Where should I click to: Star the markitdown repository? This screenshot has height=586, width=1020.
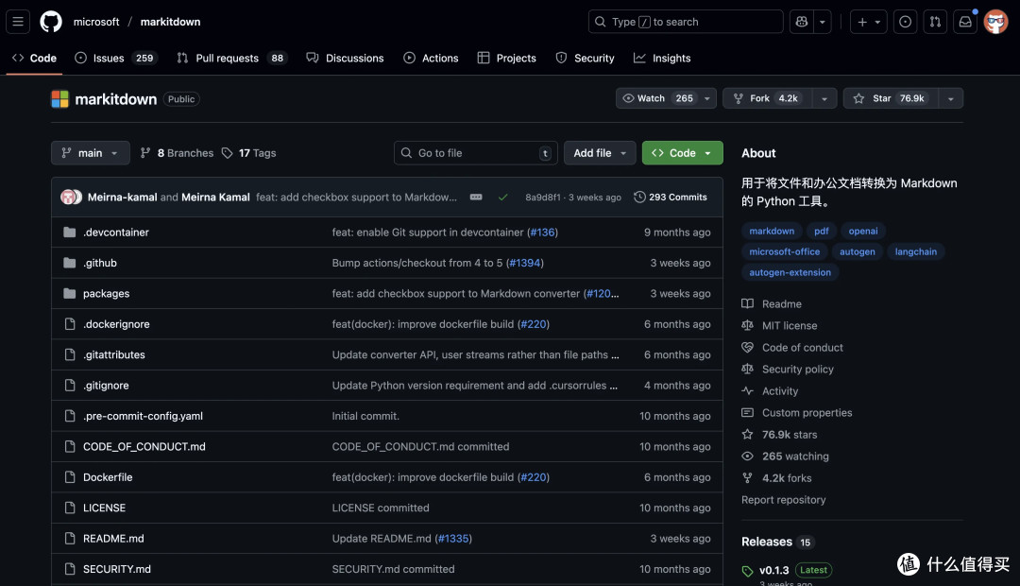891,98
